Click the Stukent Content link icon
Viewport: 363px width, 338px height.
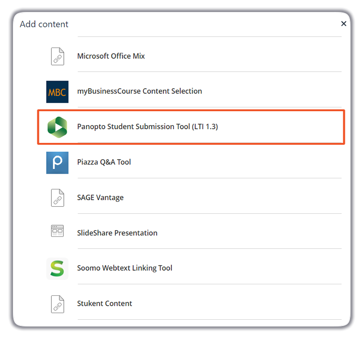[x=58, y=303]
